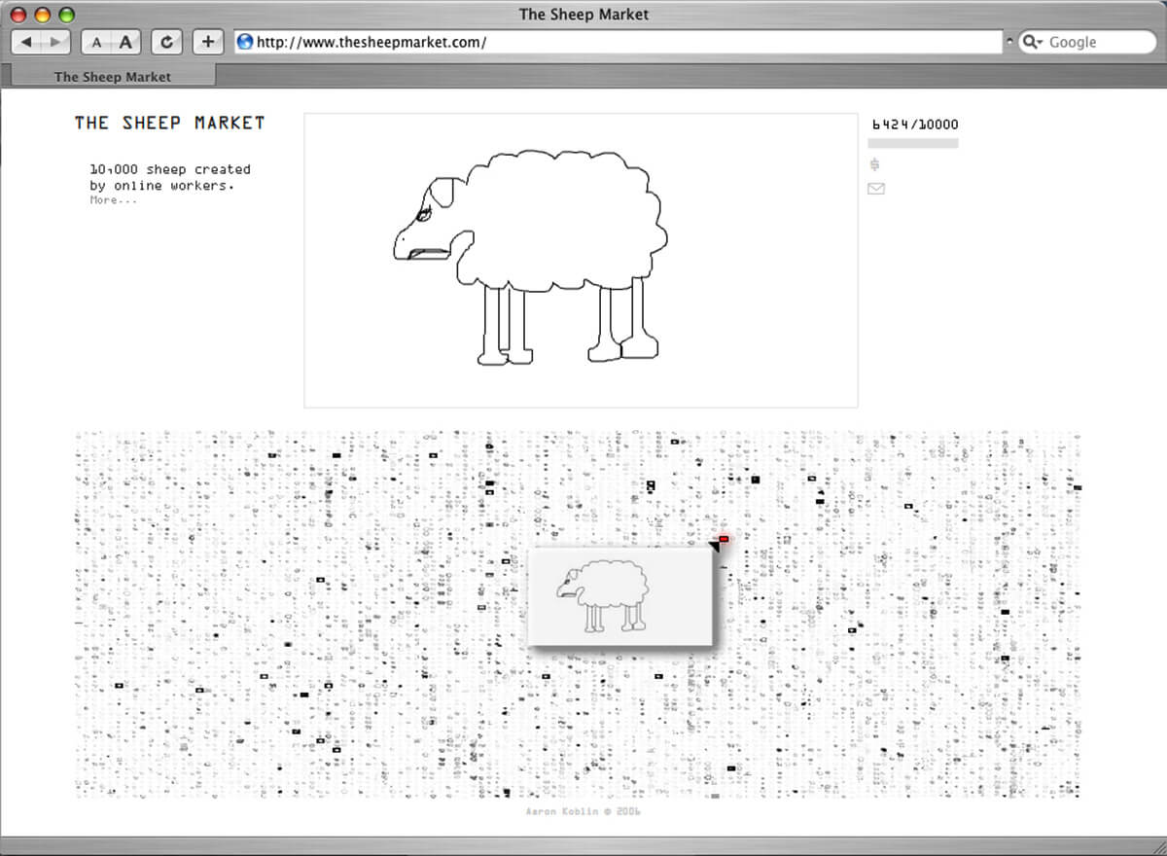This screenshot has width=1167, height=856.
Task: Decrease text size with small A button
Action: pyautogui.click(x=96, y=42)
